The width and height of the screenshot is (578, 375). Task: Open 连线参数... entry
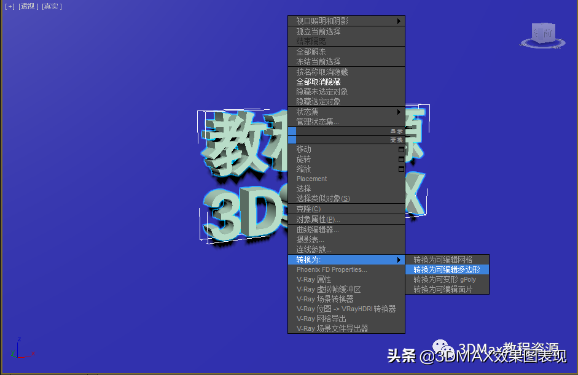(x=346, y=250)
